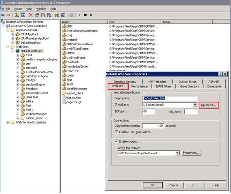Click the WebFileManager icon in list pane
This screenshot has height=194, width=231.
tap(64, 89)
